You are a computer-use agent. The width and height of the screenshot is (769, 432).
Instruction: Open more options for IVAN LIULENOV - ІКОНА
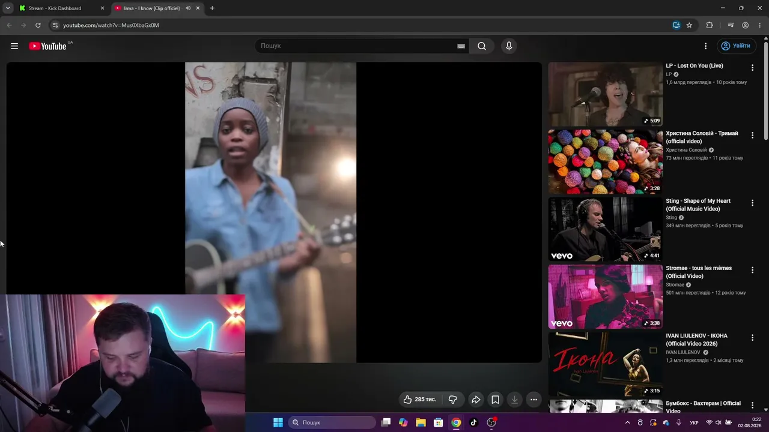[752, 338]
